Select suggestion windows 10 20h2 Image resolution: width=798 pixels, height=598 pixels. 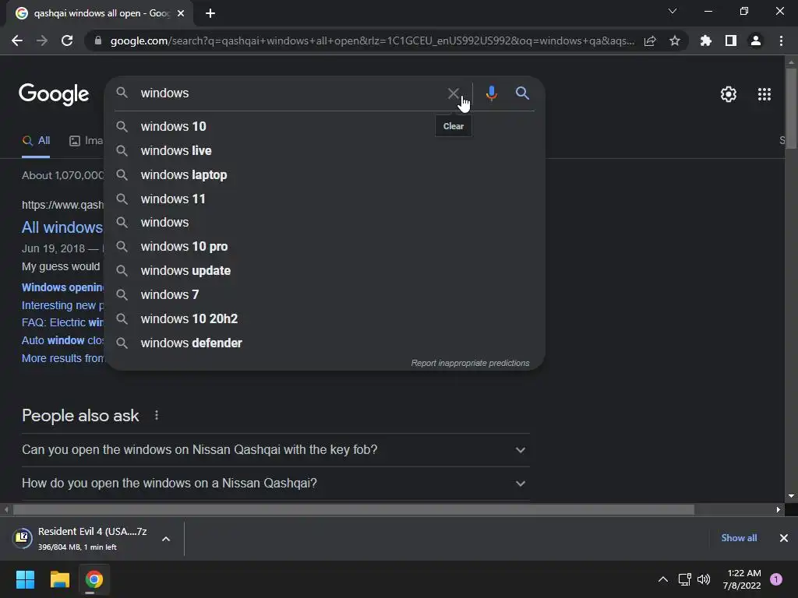(324, 318)
